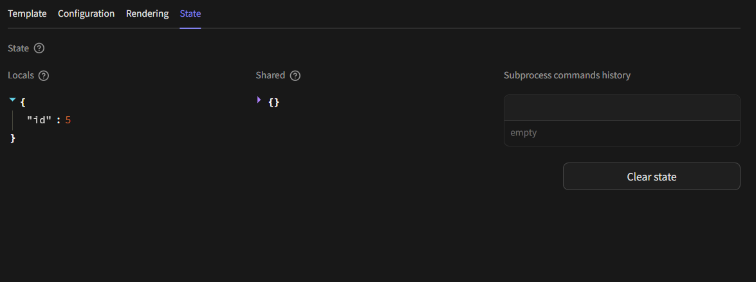Click the opening brace of Locals object
This screenshot has width=756, height=282.
click(x=23, y=102)
